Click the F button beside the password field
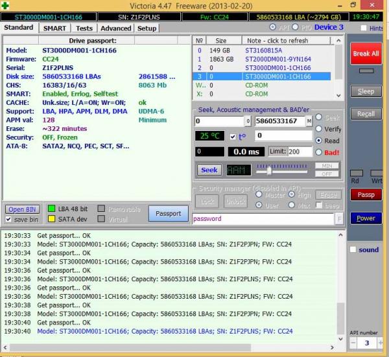The width and height of the screenshot is (389, 357). (340, 219)
